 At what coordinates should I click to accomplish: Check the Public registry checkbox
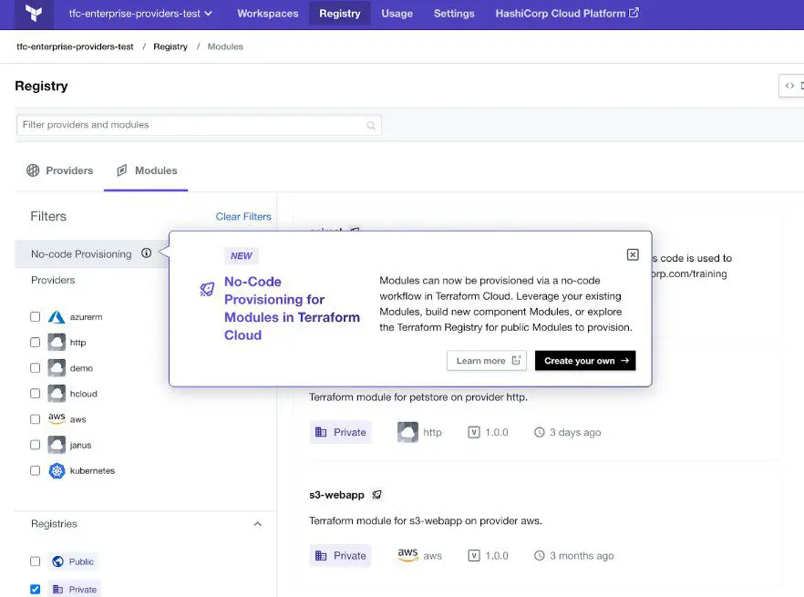35,561
